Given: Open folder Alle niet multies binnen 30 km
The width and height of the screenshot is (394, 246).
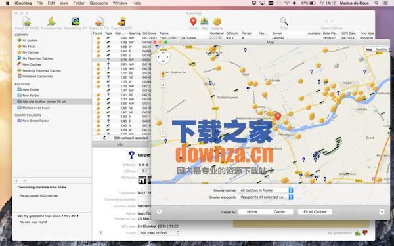Looking at the screenshot, I should click(44, 102).
